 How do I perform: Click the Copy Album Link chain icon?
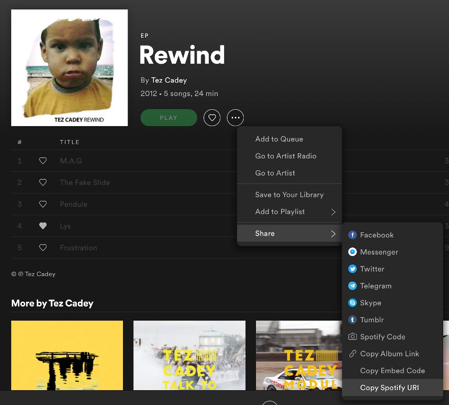[x=352, y=354]
